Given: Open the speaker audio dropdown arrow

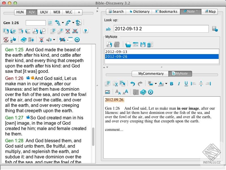Looking at the screenshot, I should (54, 39).
